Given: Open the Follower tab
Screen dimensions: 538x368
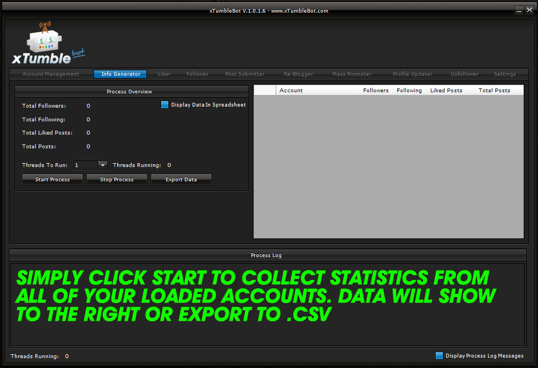Looking at the screenshot, I should pos(197,74).
